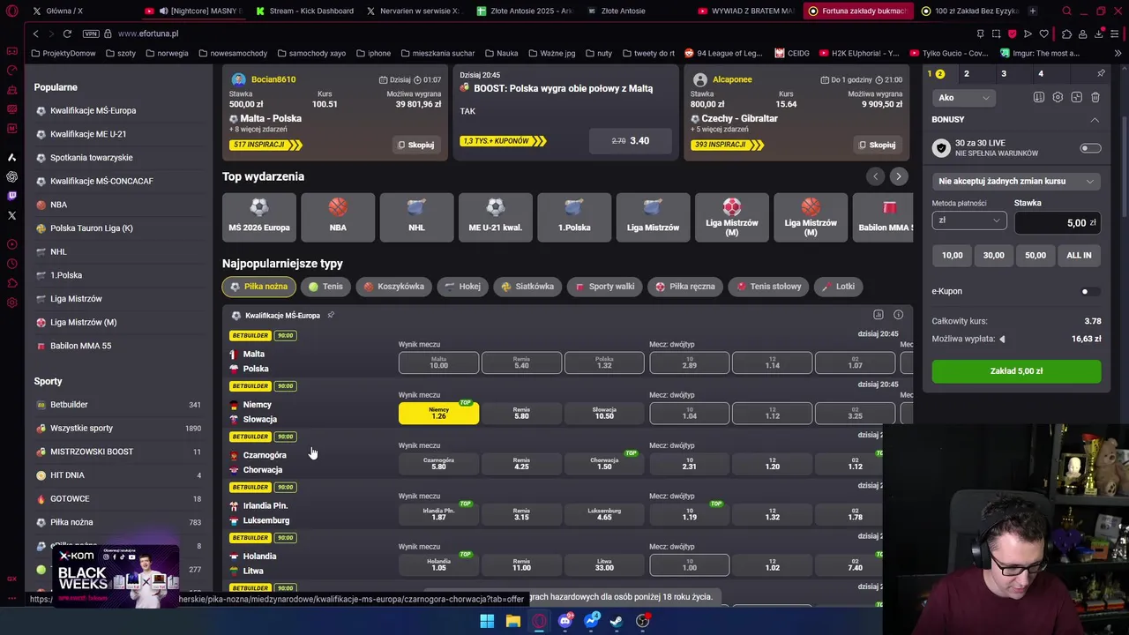Open the Ako bet type dropdown
1129x635 pixels.
[964, 98]
